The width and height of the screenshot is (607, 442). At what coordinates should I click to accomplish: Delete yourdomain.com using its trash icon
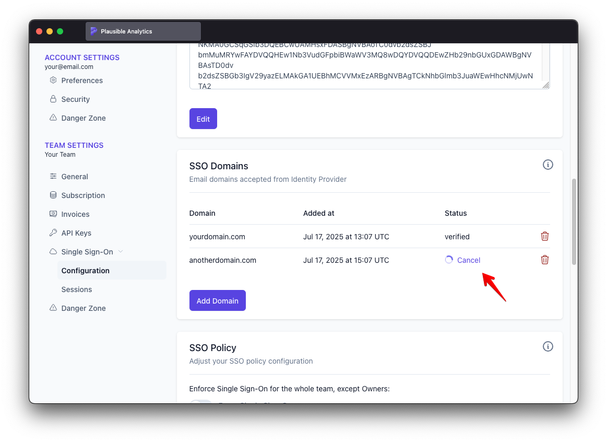coord(545,236)
